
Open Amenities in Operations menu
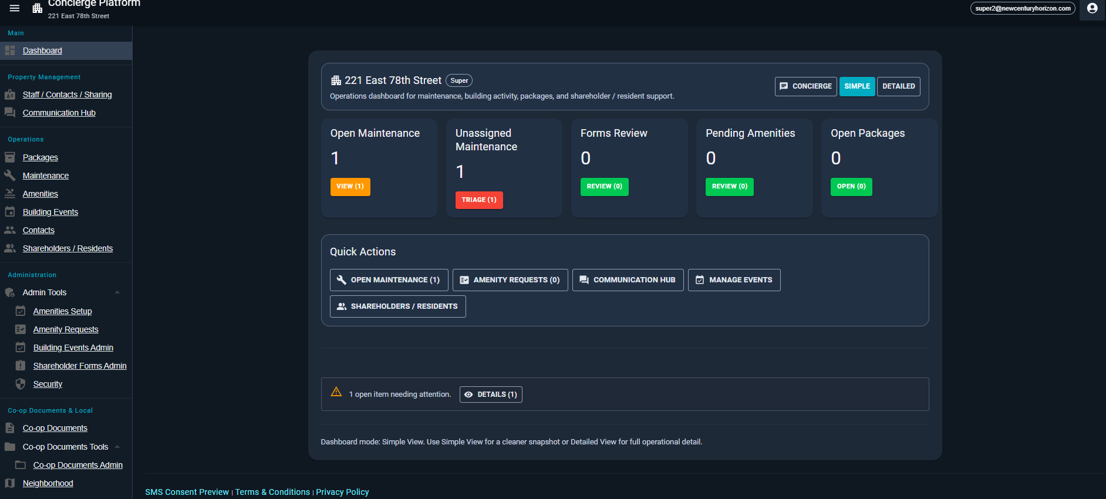(41, 194)
